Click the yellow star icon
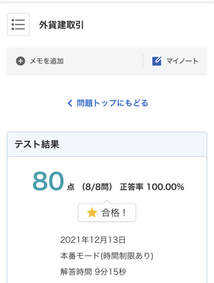 [92, 212]
